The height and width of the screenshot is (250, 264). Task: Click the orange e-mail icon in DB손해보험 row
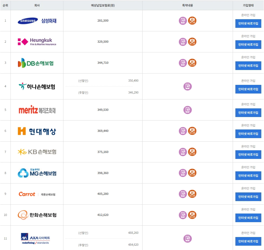[x=192, y=63]
